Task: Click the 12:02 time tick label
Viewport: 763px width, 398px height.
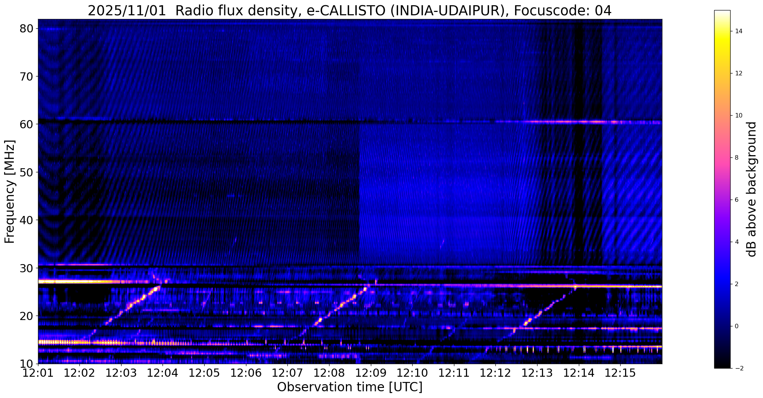Action: (x=80, y=373)
